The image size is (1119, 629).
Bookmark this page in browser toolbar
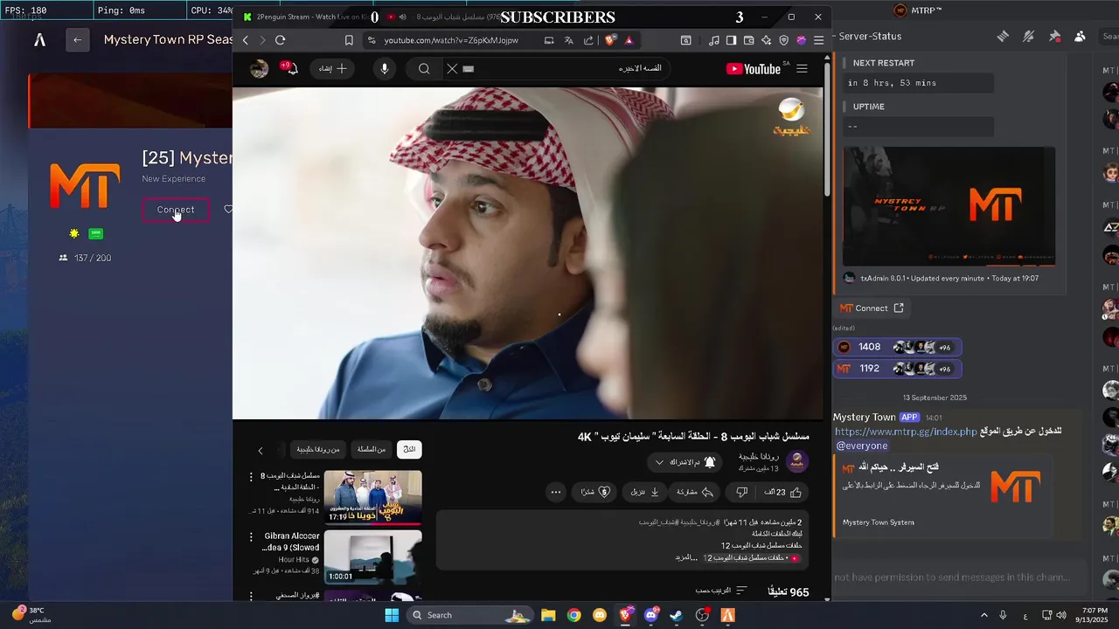(x=349, y=40)
